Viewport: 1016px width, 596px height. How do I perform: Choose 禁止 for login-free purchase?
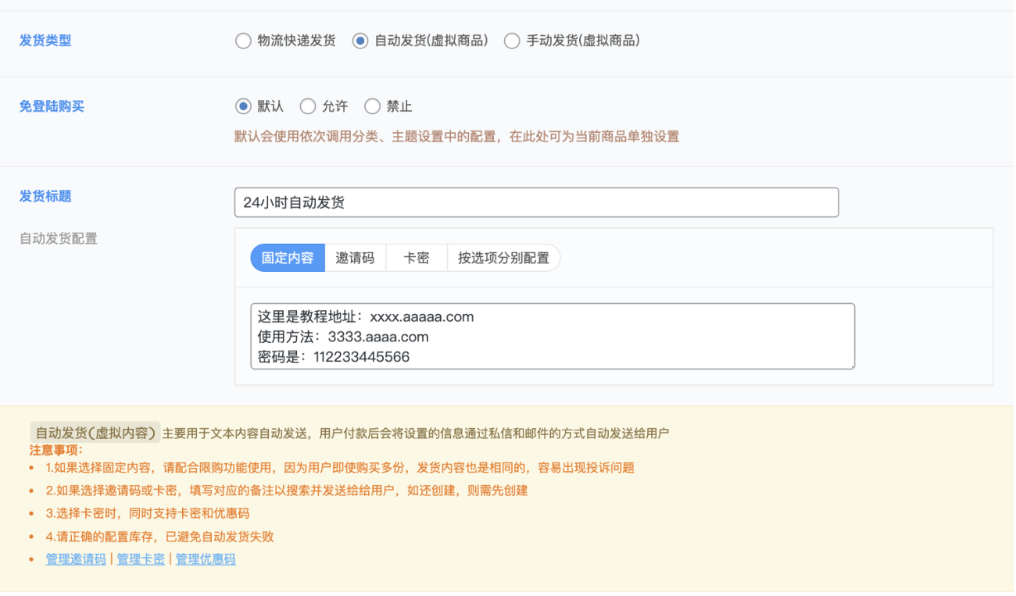coord(373,106)
